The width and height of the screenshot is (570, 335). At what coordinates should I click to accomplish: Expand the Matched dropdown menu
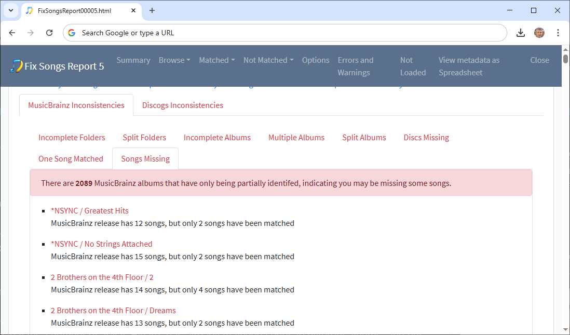coord(217,60)
